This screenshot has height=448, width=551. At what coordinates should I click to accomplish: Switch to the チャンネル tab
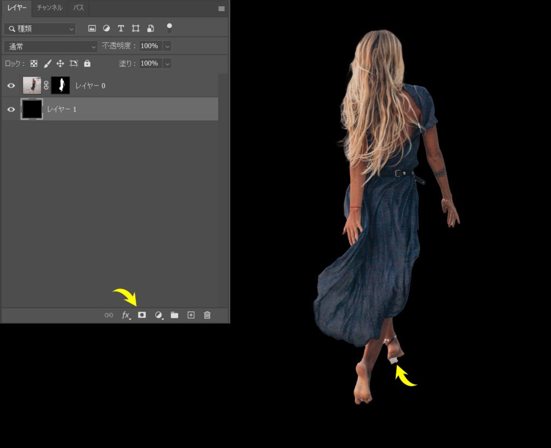click(x=50, y=8)
